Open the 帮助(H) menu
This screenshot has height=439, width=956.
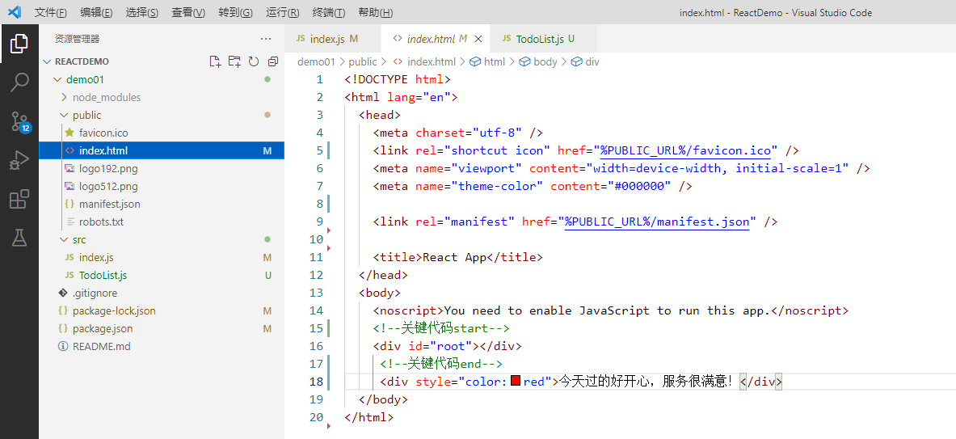(x=375, y=13)
